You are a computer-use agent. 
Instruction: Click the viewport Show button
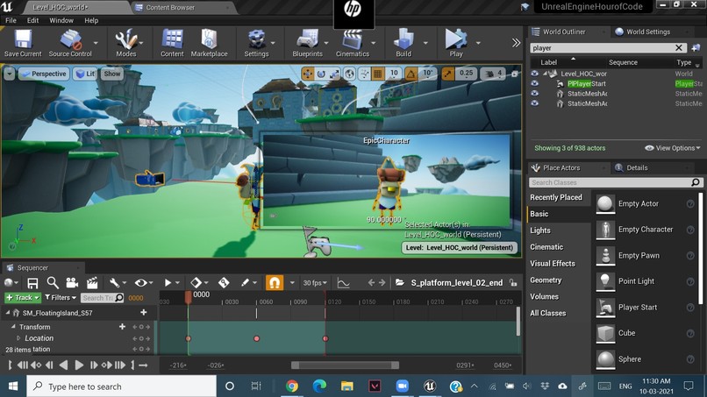[112, 74]
